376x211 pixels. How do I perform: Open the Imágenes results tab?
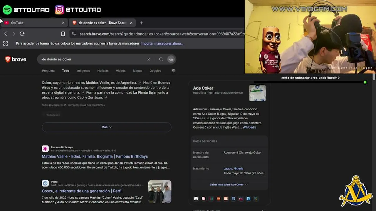83,71
